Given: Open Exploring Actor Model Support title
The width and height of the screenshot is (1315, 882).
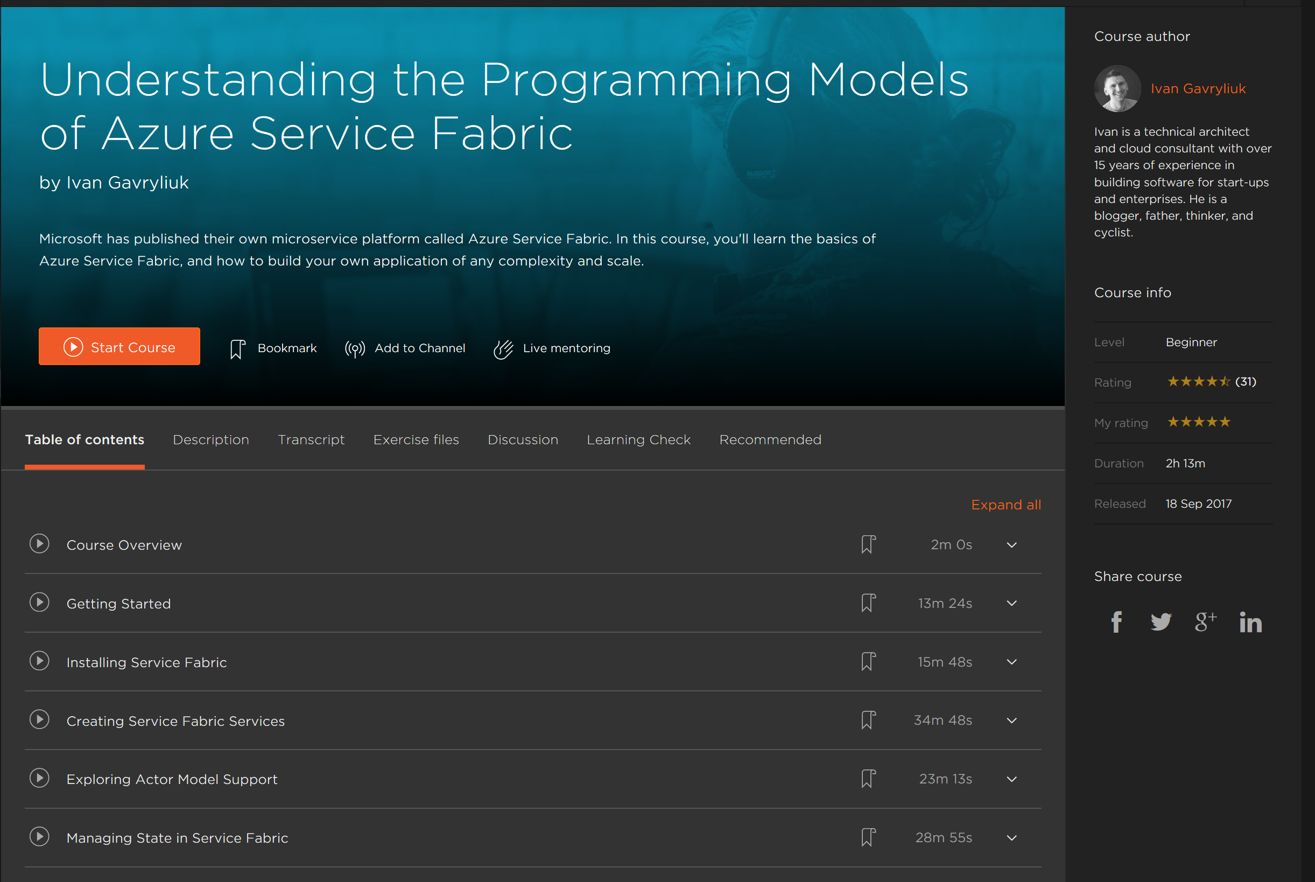Looking at the screenshot, I should pyautogui.click(x=172, y=779).
